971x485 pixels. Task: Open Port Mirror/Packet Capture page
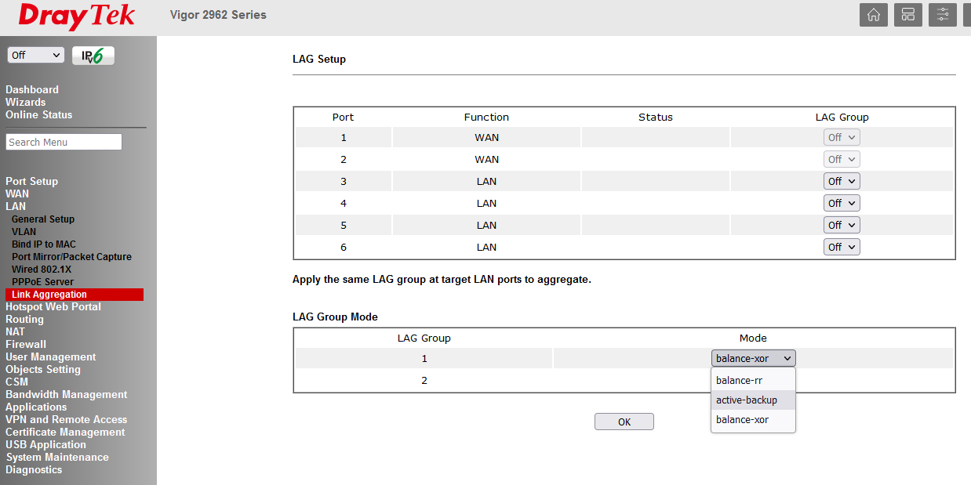tap(71, 257)
